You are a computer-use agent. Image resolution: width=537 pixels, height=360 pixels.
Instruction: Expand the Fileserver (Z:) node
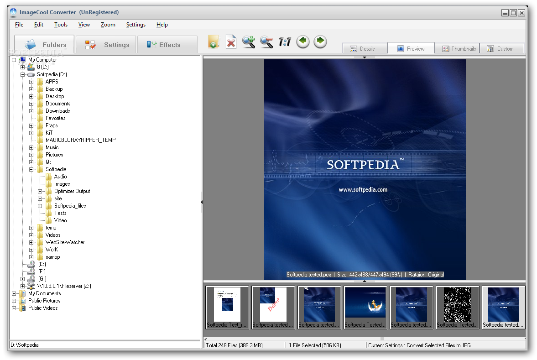pyautogui.click(x=23, y=286)
